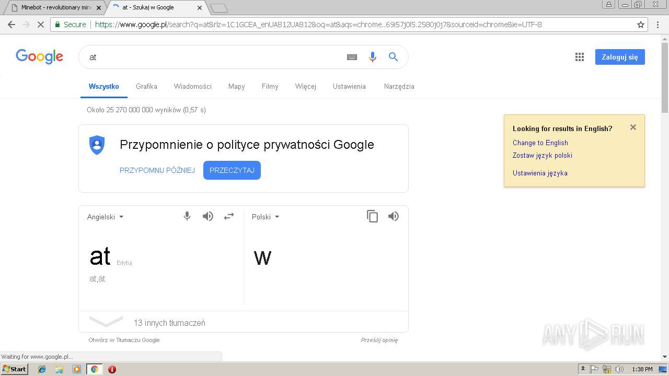
Task: Open the Polski target language dropdown
Action: pos(266,217)
